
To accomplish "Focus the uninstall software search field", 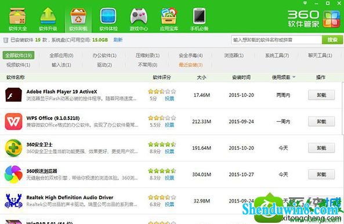I will (277, 39).
